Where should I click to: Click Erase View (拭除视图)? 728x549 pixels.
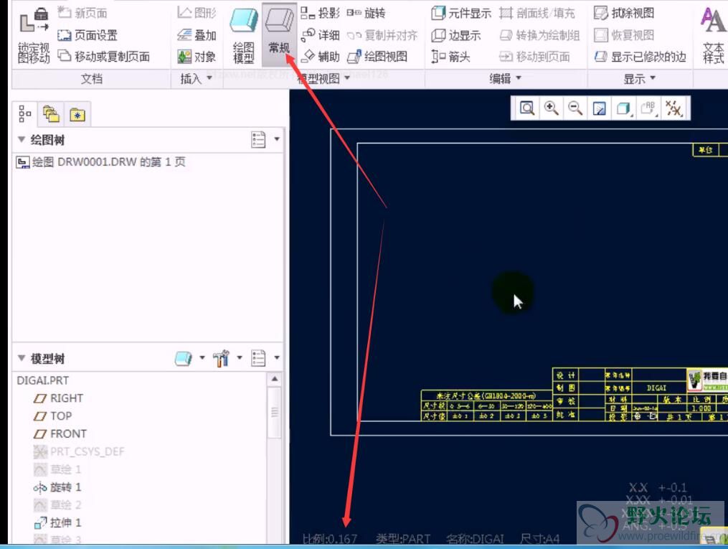coord(624,13)
